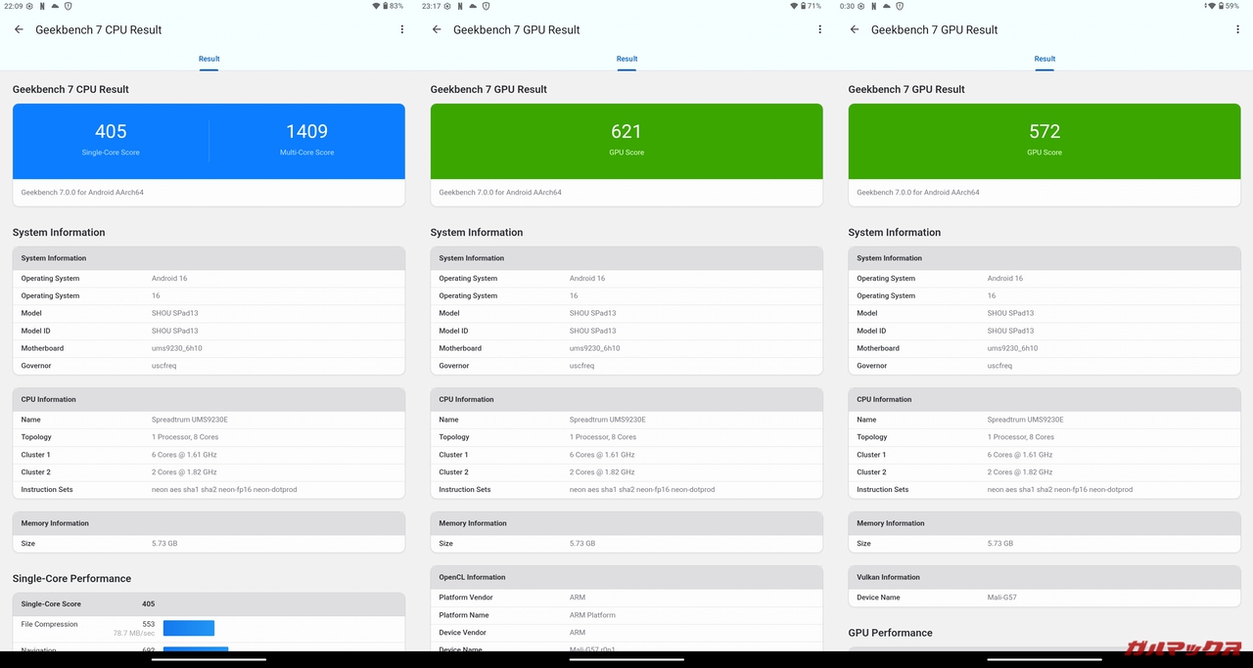Go back from the CPU Result screen
The width and height of the screenshot is (1253, 668).
click(19, 29)
